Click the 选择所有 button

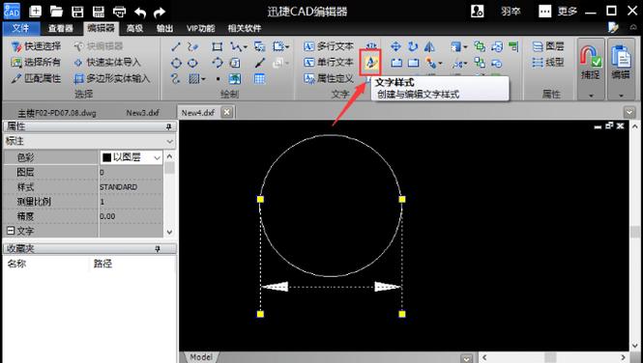click(36, 62)
